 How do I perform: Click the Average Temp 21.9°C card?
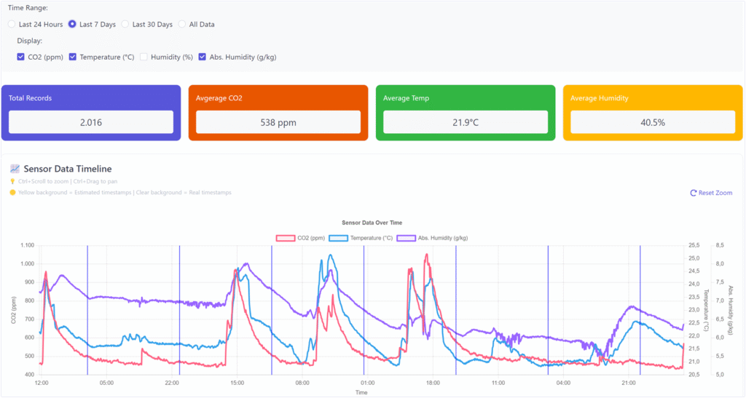pos(466,112)
